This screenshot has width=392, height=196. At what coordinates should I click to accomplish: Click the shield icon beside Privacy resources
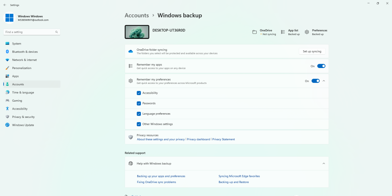click(x=131, y=137)
